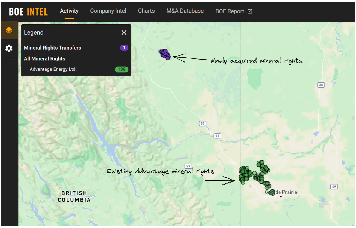
Task: Click the Highway 97 route shield
Action: coord(202,124)
